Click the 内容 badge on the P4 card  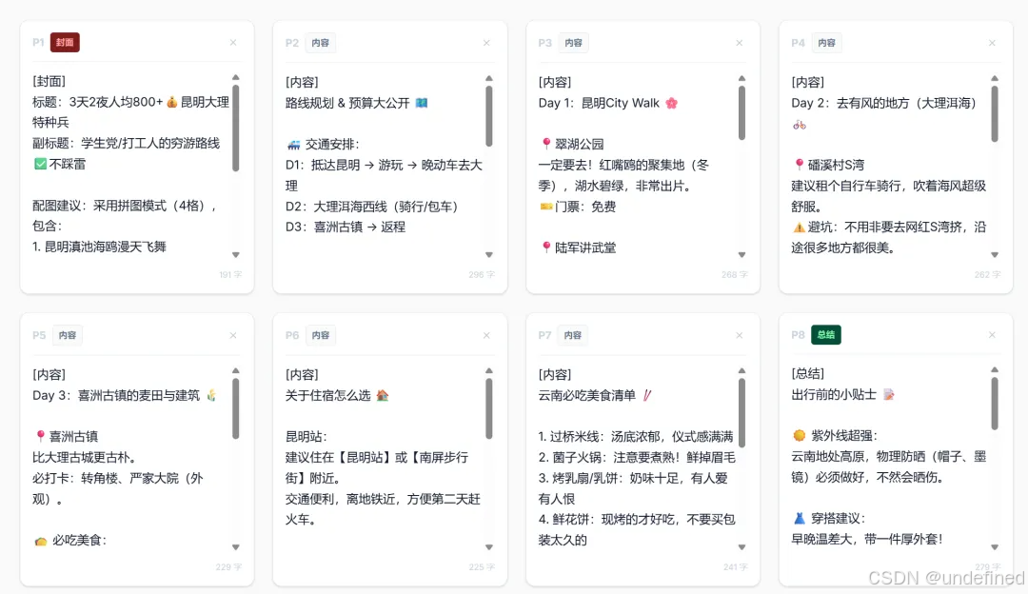click(826, 42)
